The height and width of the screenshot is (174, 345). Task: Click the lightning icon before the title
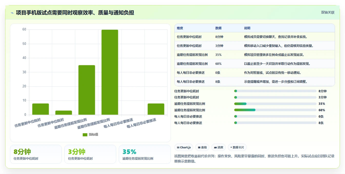[x=12, y=13]
